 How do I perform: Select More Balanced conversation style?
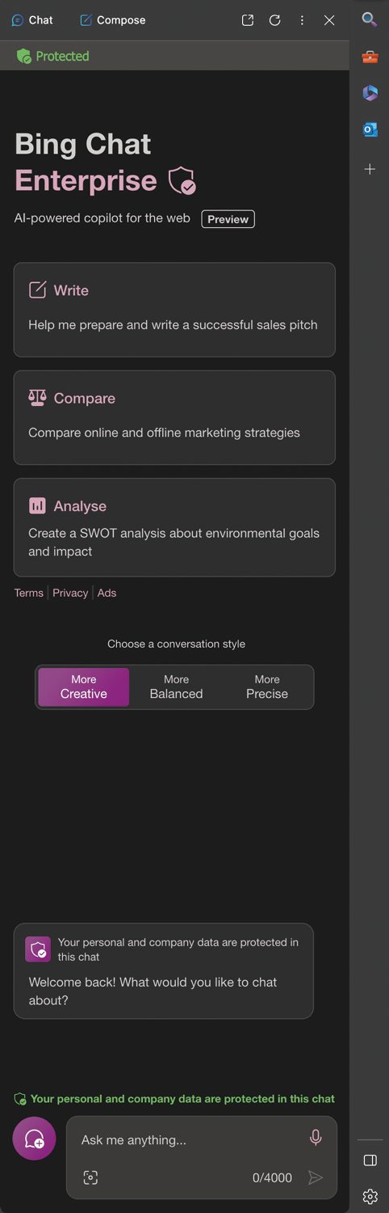(x=176, y=687)
